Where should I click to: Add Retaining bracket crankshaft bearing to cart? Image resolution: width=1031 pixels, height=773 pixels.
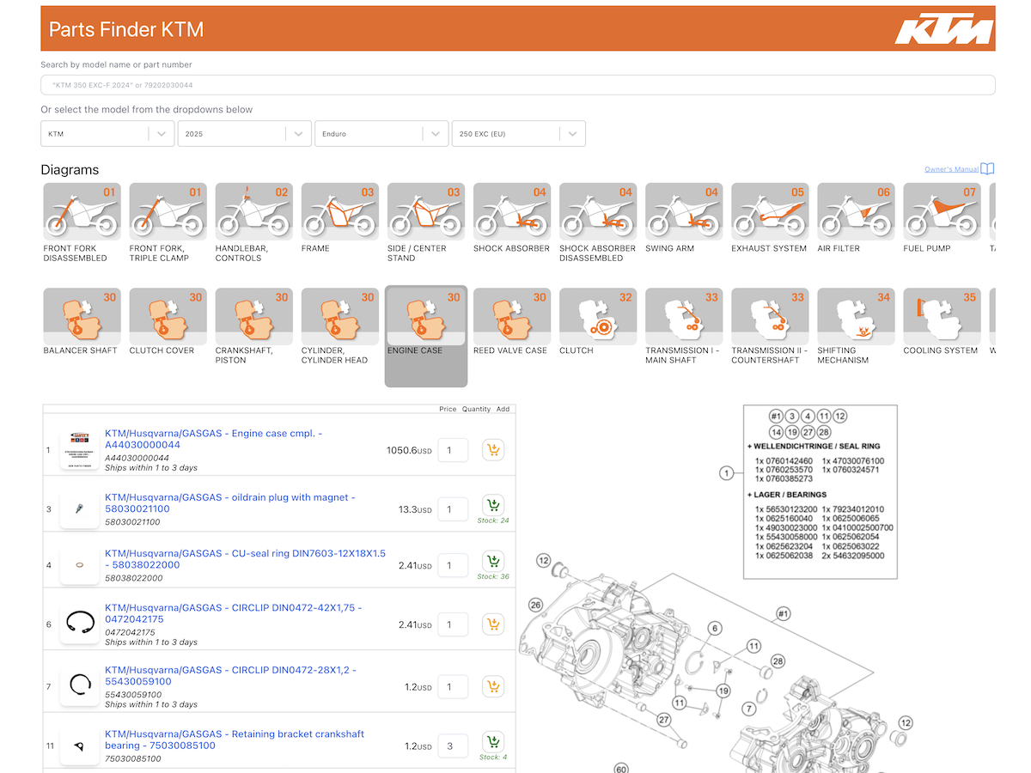click(493, 742)
